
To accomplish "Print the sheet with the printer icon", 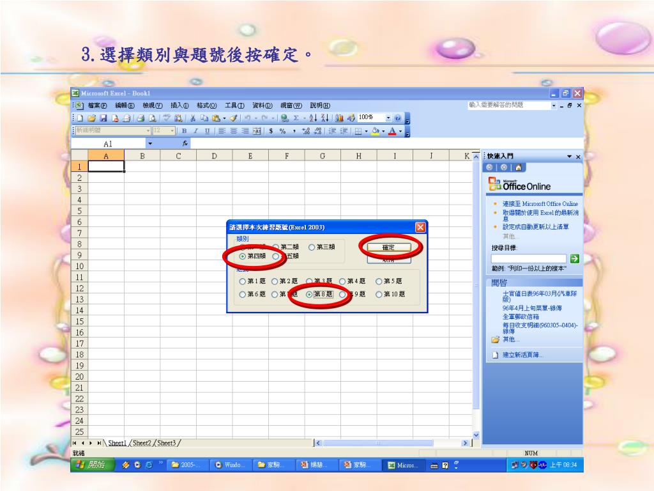I will tap(141, 118).
